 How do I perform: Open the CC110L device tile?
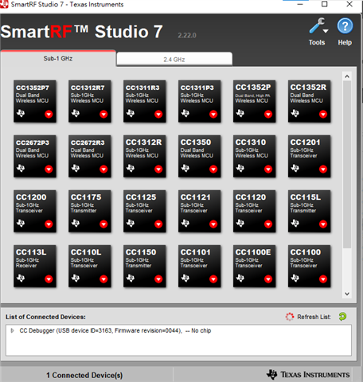coord(90,266)
